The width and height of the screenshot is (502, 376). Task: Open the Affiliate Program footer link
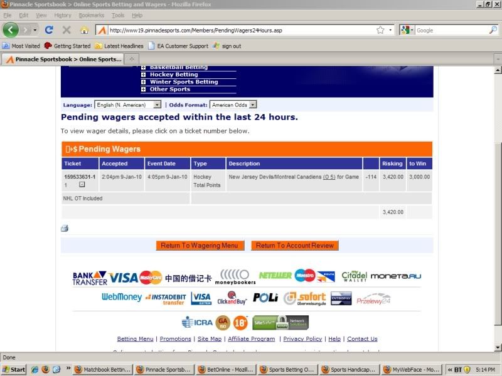pyautogui.click(x=252, y=339)
